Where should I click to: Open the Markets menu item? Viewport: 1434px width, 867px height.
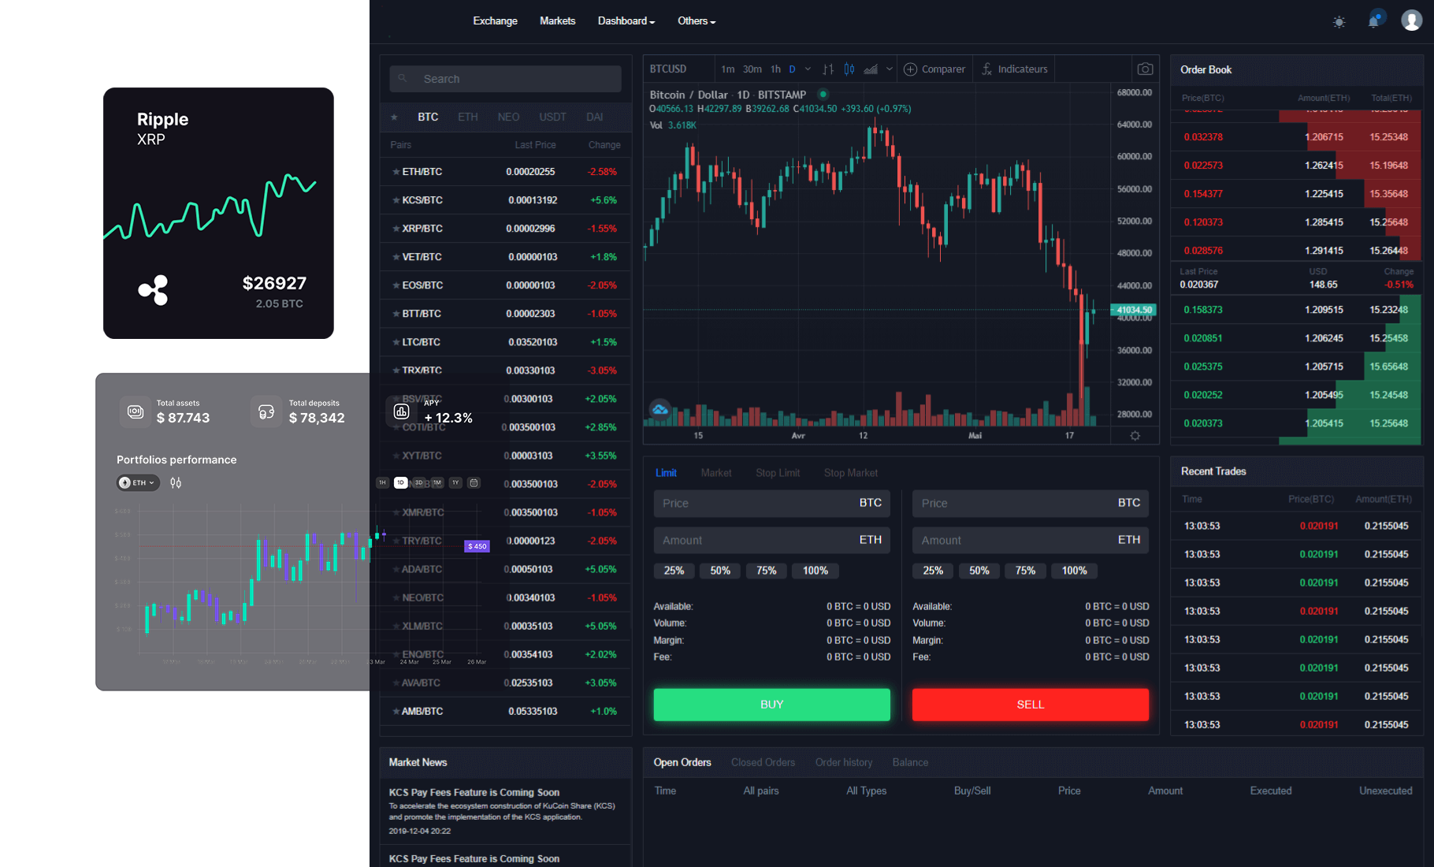pos(557,20)
